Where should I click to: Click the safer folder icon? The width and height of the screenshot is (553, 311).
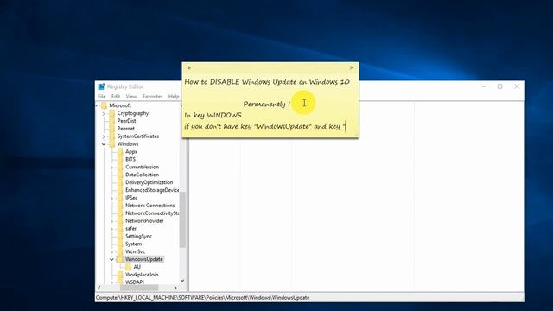120,228
